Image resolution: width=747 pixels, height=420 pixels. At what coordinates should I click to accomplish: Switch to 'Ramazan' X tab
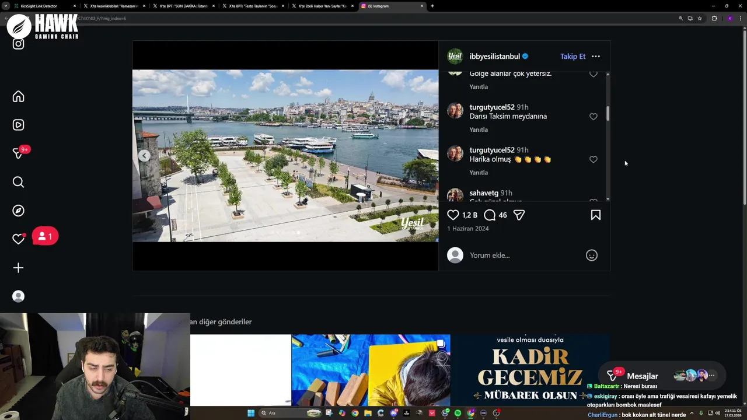point(114,6)
